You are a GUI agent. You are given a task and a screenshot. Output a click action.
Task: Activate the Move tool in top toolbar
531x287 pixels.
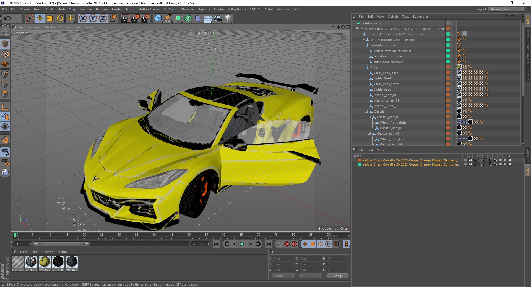pos(40,18)
